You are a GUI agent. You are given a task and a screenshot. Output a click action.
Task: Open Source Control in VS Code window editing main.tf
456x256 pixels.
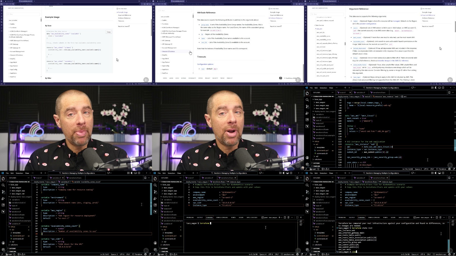pyautogui.click(x=307, y=106)
